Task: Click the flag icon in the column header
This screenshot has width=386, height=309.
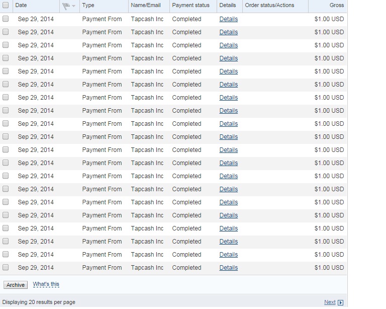Action: (66, 6)
